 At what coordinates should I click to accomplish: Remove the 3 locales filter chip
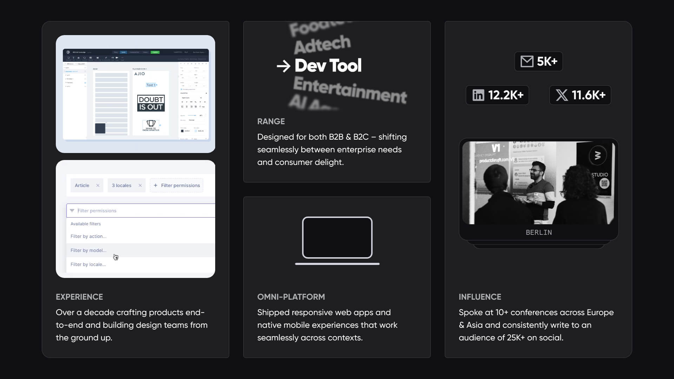coord(140,185)
